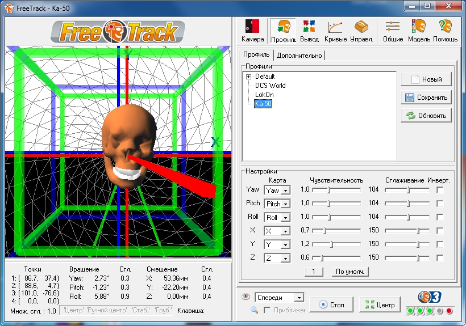Viewport: 466px width, 326px height.
Task: Click the magnifier zoom icon
Action: coord(254,310)
